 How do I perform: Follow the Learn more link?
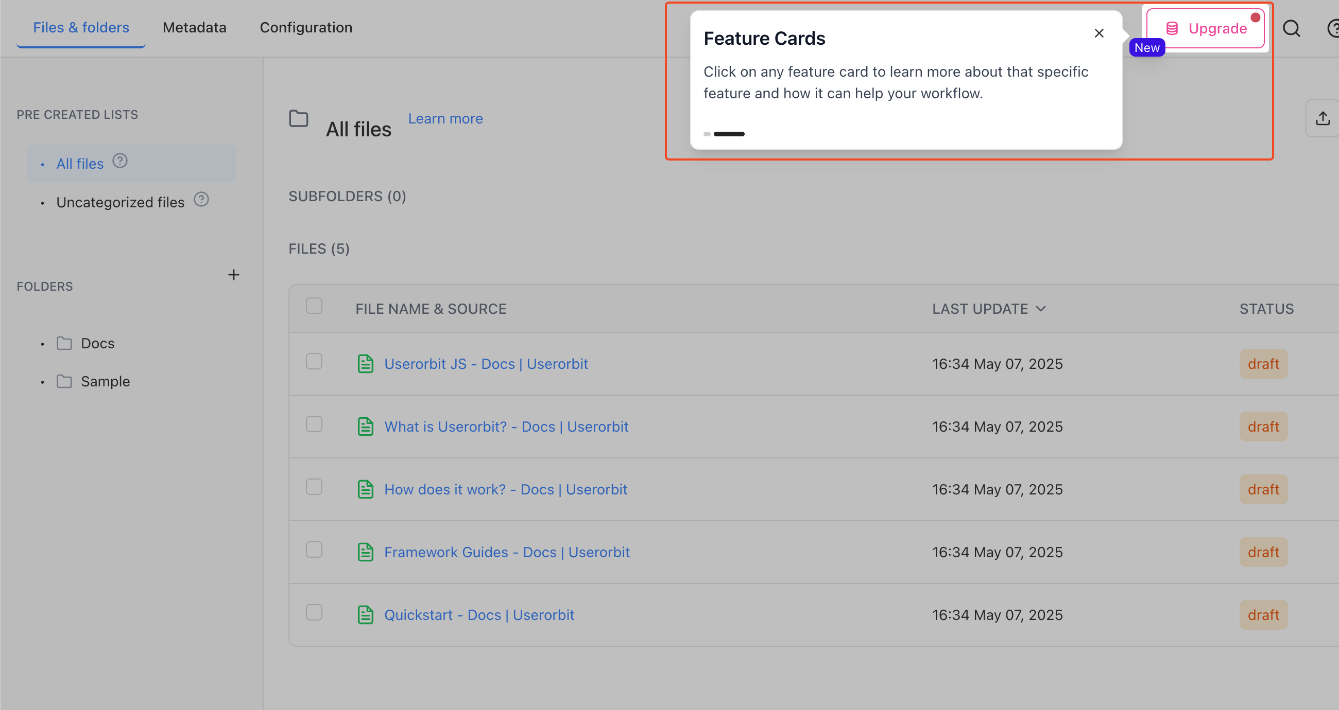[x=445, y=118]
